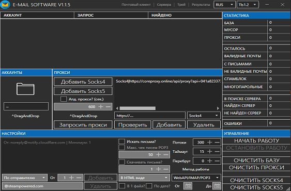Click 'ОЧИСТИТЬ БАЗУ' button
Image resolution: width=291 pixels, height=191 pixels.
[256, 160]
